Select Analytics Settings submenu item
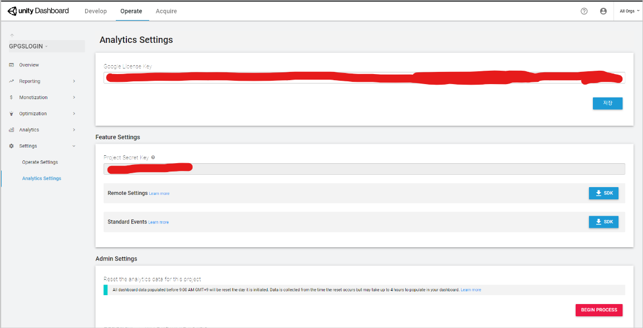 (x=42, y=178)
